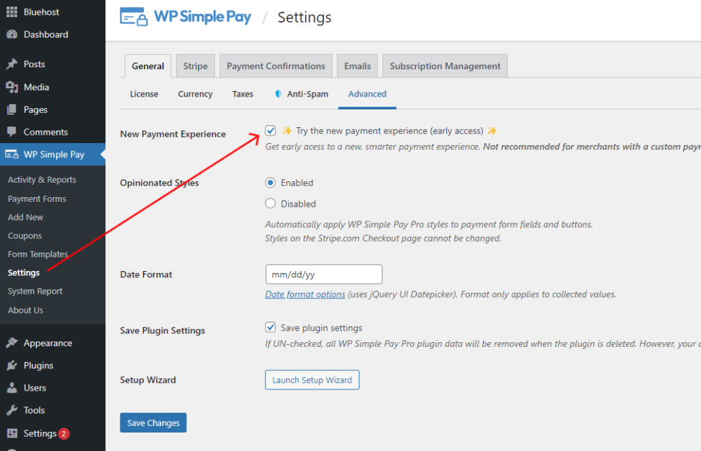Click the Plugins plug icon

tap(12, 365)
